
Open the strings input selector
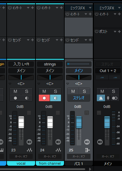click(50, 64)
